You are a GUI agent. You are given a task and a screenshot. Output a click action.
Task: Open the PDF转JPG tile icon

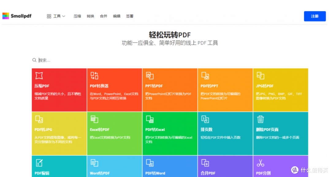pos(39,119)
